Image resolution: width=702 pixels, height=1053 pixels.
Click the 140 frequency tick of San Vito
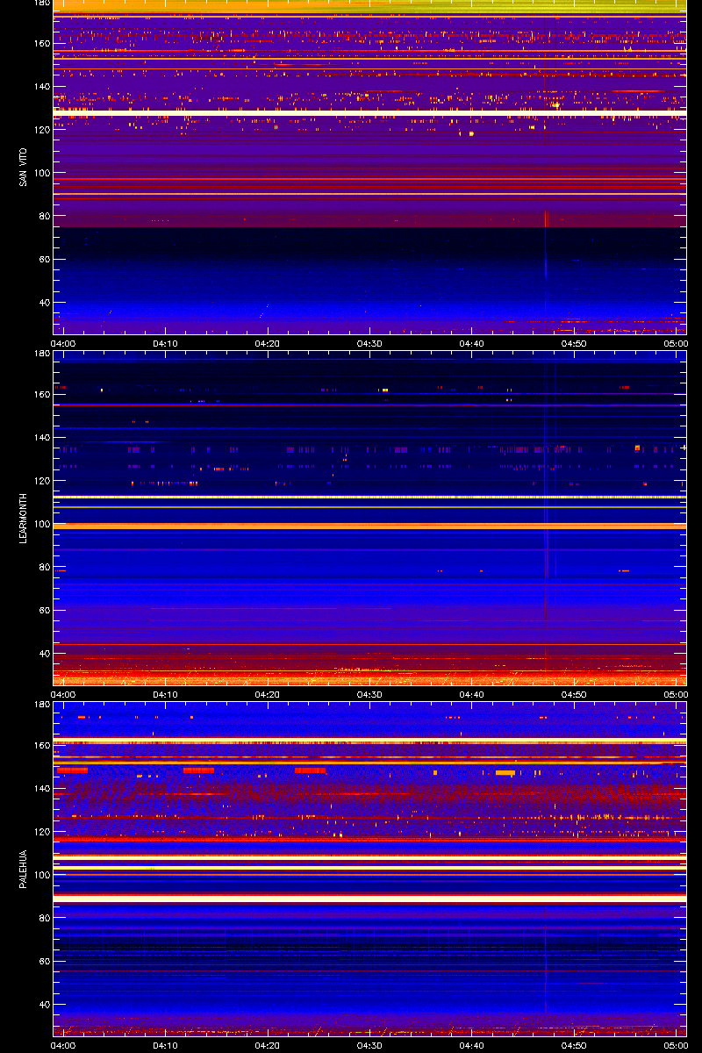(41, 87)
